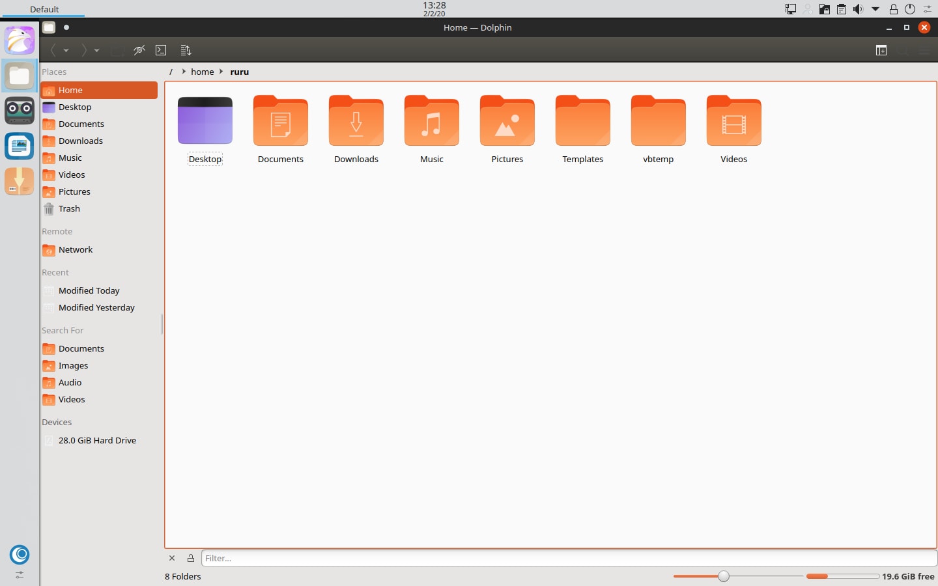Go back with the left arrow button
This screenshot has height=586, width=938.
pos(53,50)
